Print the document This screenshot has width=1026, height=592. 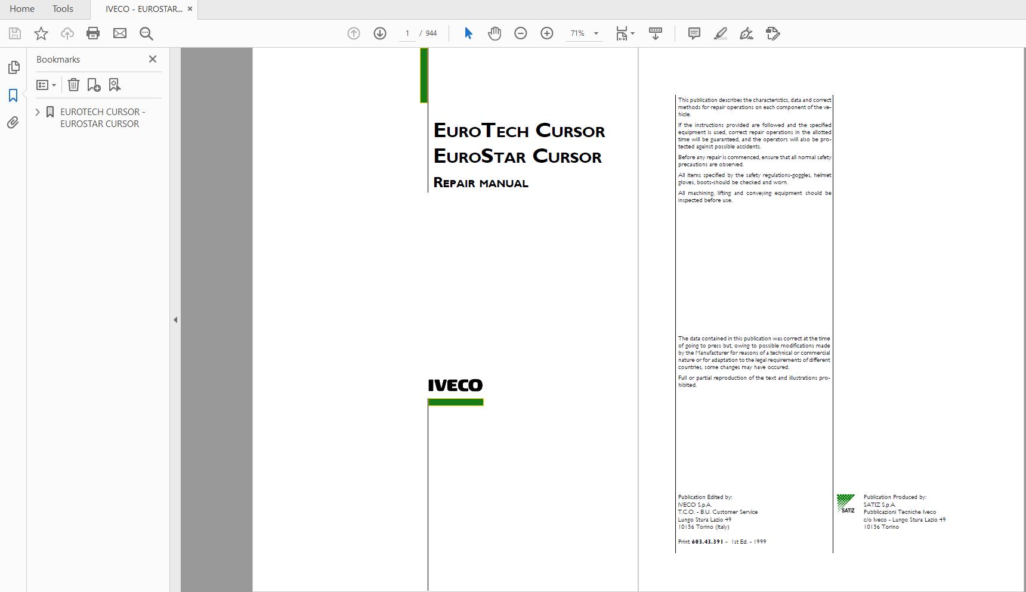coord(93,33)
